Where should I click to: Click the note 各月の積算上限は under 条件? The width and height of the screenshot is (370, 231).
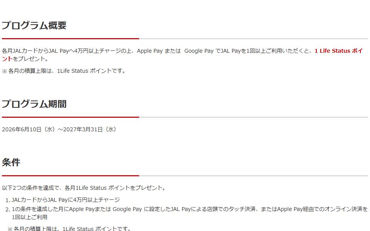tap(69, 228)
